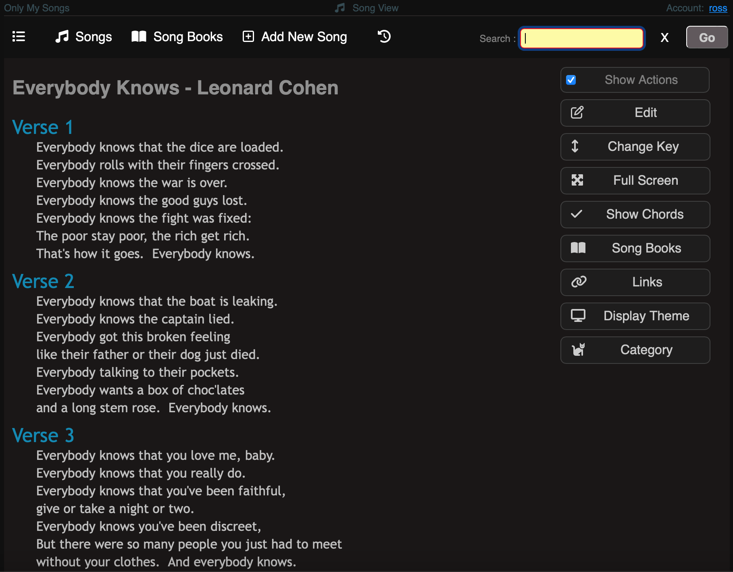The image size is (733, 572).
Task: Expand the Category options
Action: (646, 350)
